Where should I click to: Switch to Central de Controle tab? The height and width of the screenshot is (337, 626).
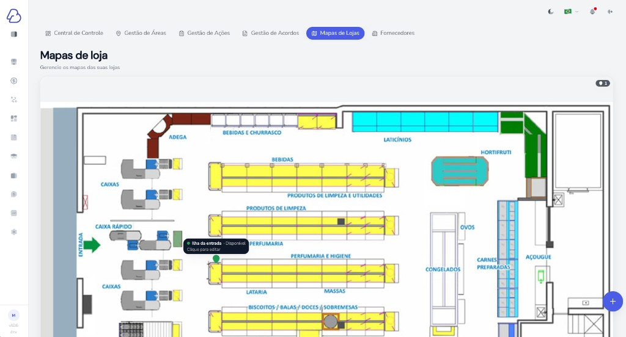tap(74, 33)
